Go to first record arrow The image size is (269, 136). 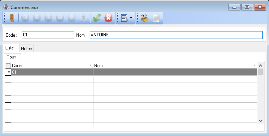[x=25, y=18]
